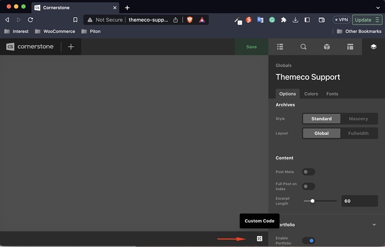Bookmark this page icon
385x247 pixels.
coord(75,20)
